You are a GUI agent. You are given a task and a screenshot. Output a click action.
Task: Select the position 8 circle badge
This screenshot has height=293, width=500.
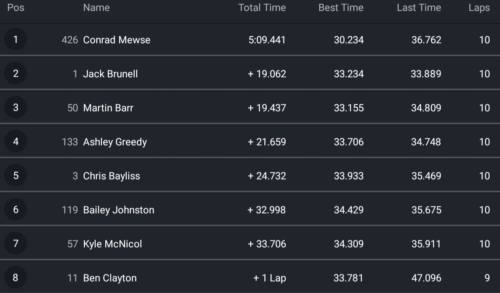pos(16,278)
